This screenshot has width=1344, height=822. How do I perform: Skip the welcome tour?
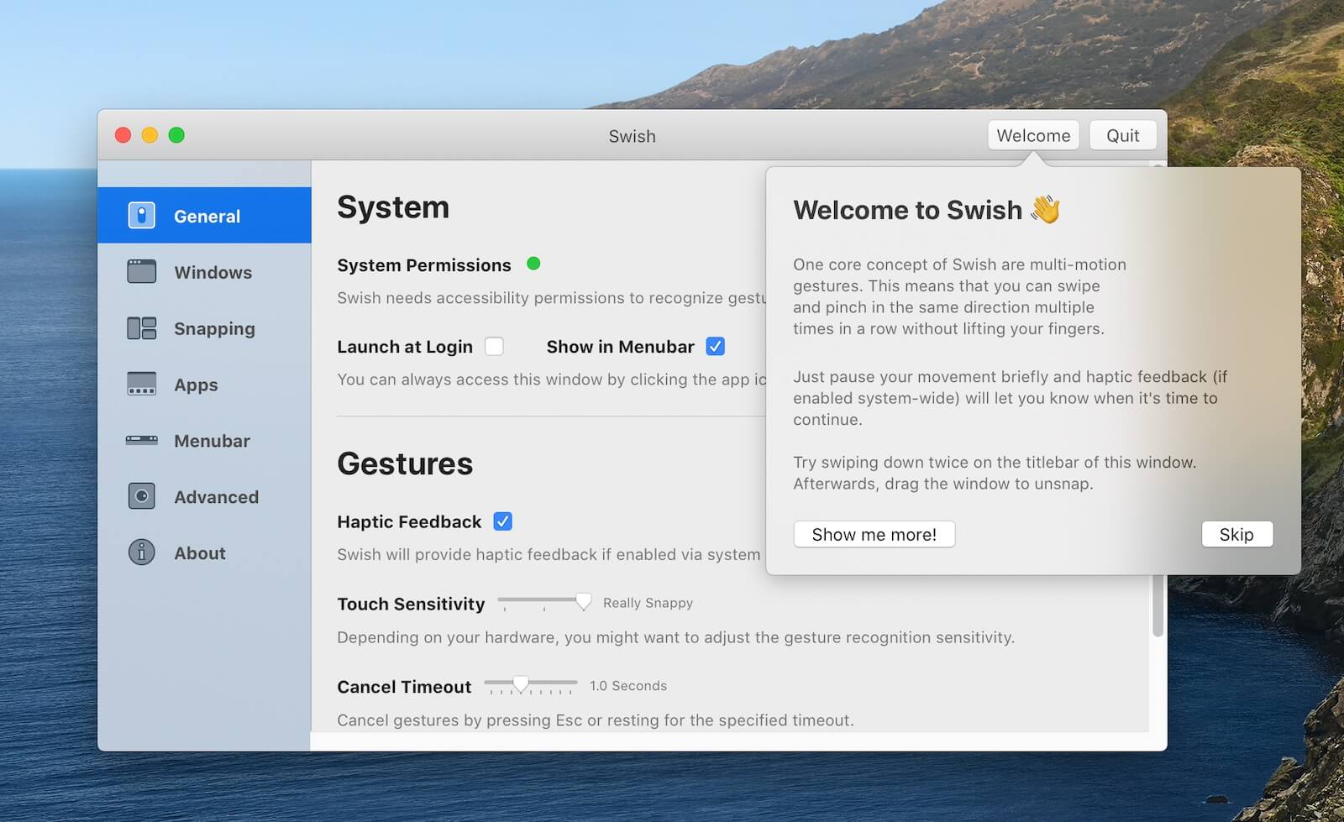click(1236, 534)
